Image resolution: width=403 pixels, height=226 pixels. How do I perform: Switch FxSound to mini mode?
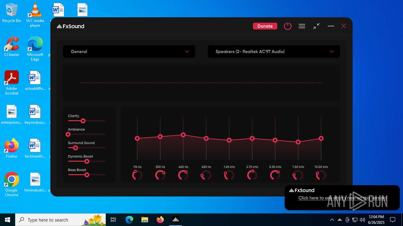click(x=316, y=26)
